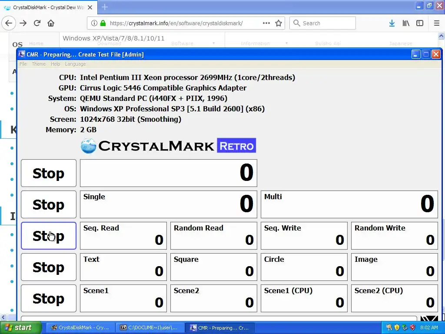Click the CrystalMark Retro logo
Viewport: 445px width, 334px height.
pos(168,146)
